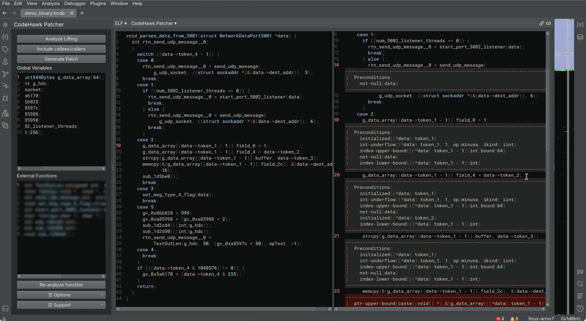The height and width of the screenshot is (321, 586).
Task: Open the Stack layers sidebar icon
Action: 580,37
